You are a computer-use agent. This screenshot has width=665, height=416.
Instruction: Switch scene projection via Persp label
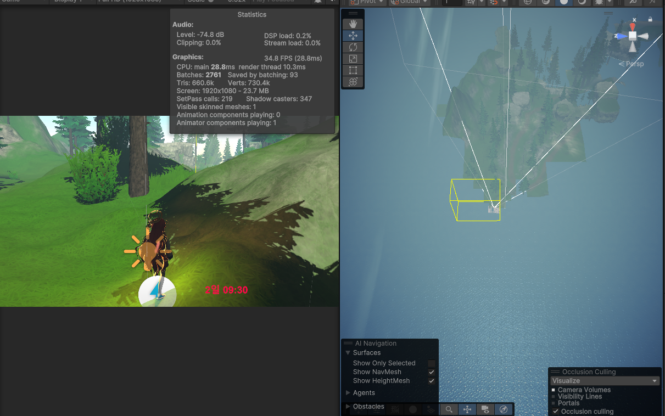tap(631, 64)
